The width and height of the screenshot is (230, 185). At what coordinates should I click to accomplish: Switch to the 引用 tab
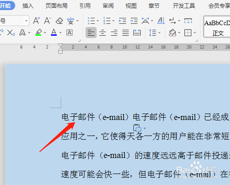(x=85, y=6)
